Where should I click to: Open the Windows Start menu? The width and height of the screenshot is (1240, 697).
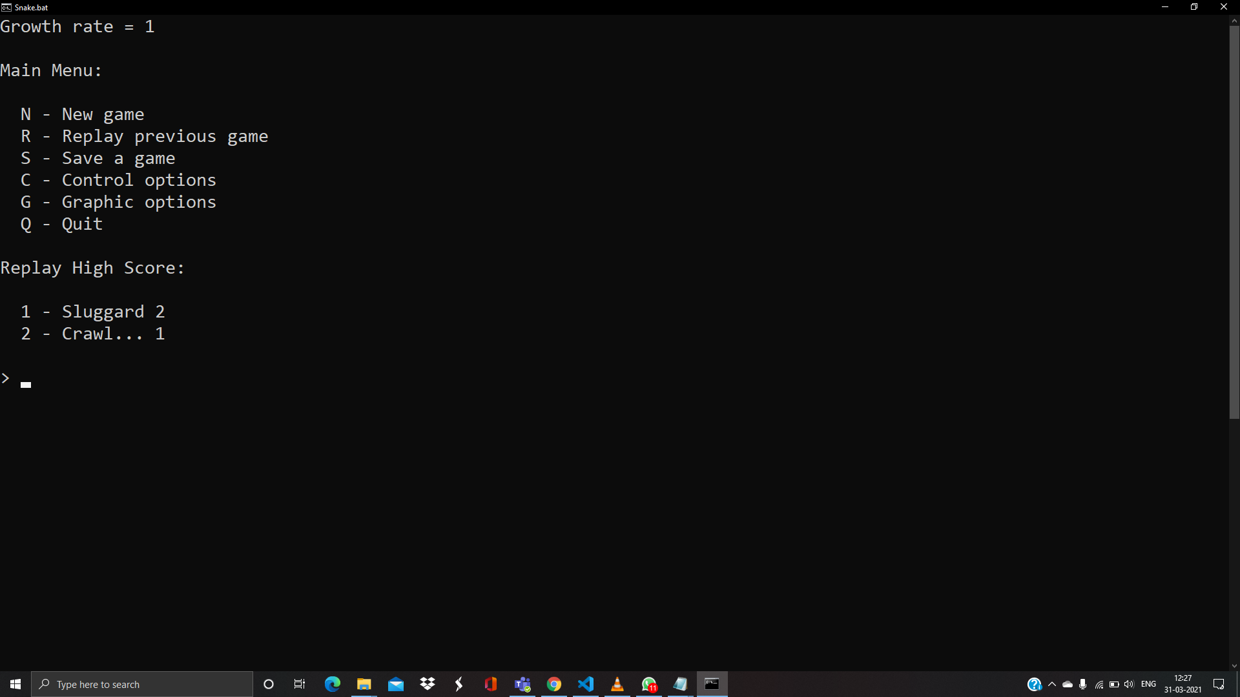tap(15, 684)
